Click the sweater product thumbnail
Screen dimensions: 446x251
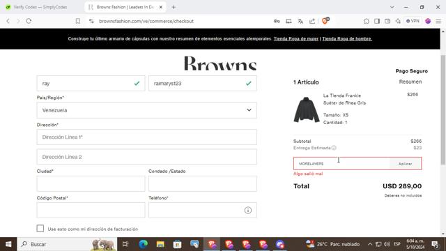(307, 110)
